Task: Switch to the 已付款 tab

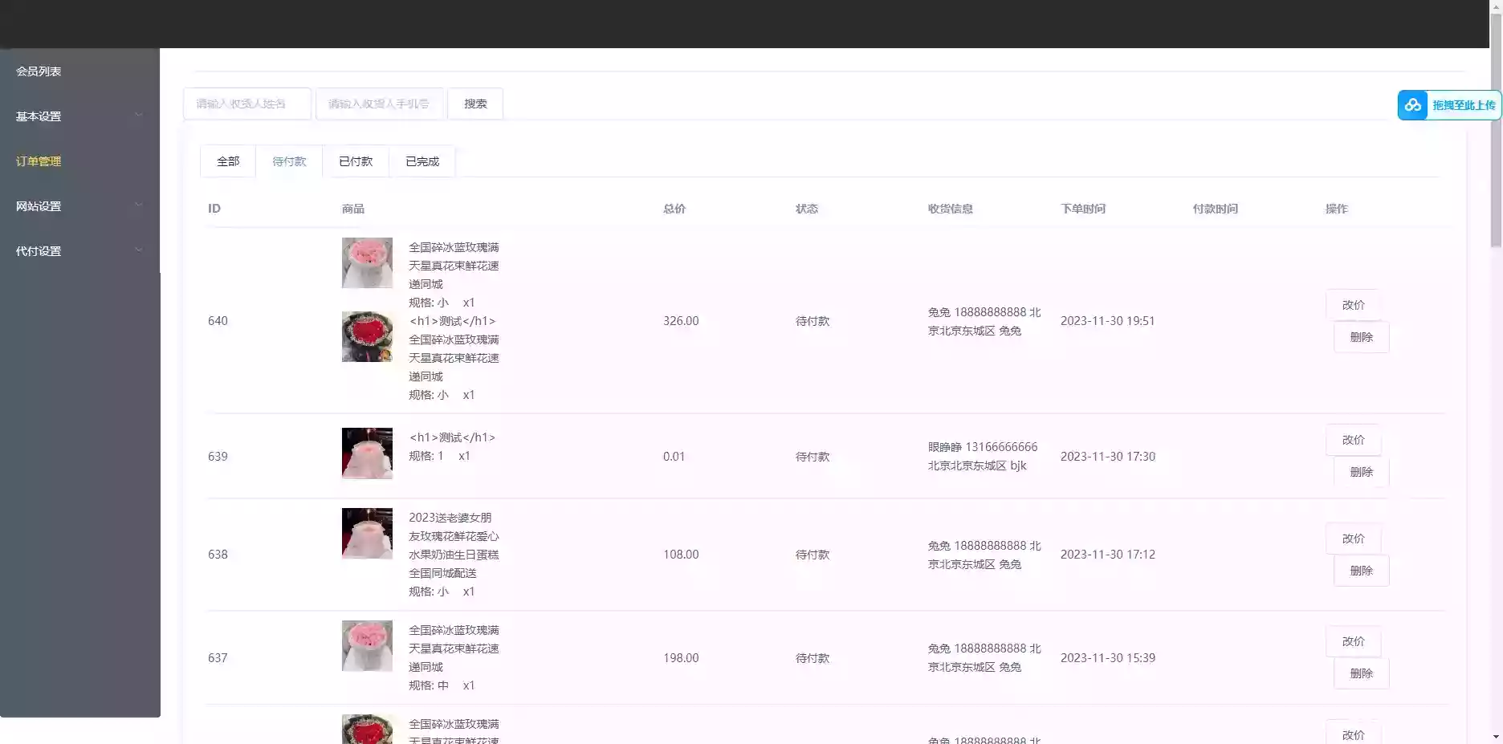Action: pyautogui.click(x=356, y=161)
